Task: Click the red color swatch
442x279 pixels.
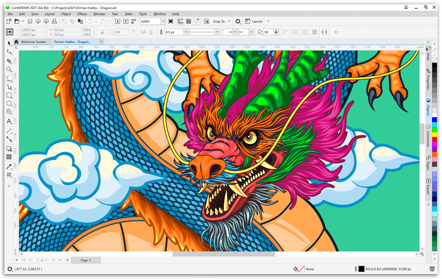Action: (435, 139)
